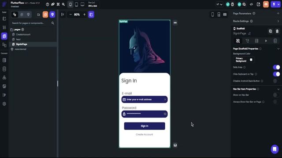Open the resendemail component
Image resolution: width=282 pixels, height=158 pixels.
(x=21, y=49)
